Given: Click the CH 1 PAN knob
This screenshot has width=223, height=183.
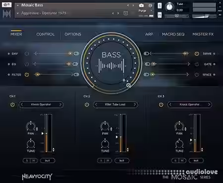Looking at the screenshot, I should (31, 126).
